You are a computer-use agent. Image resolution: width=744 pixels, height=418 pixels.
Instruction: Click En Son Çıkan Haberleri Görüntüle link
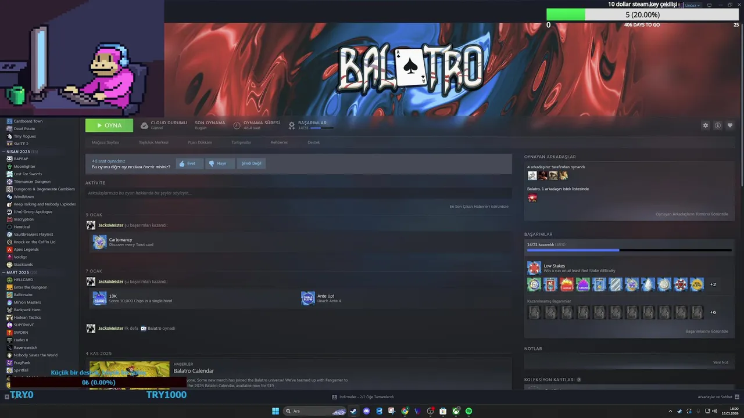point(479,207)
